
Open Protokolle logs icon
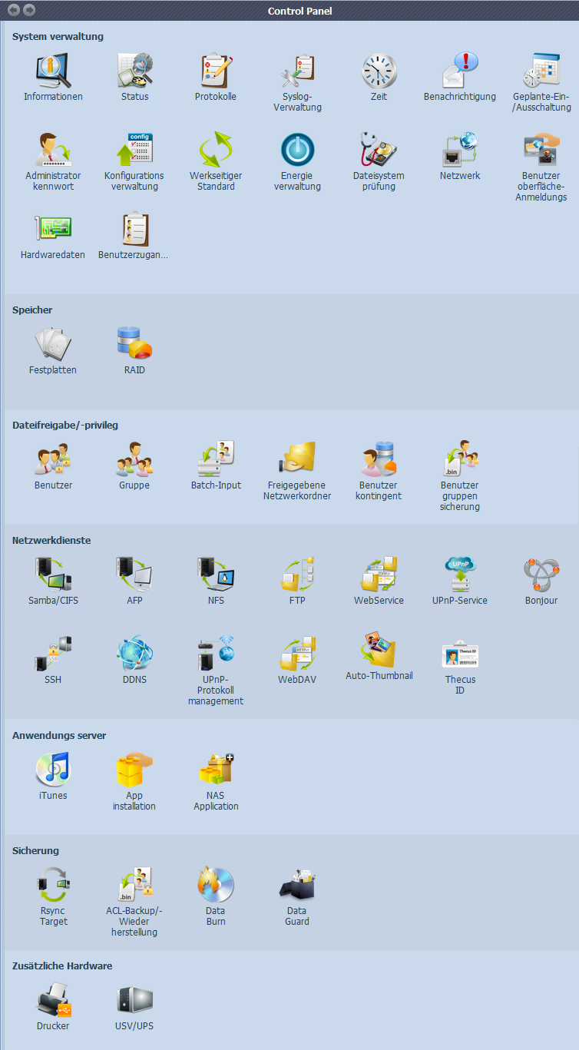[x=216, y=71]
